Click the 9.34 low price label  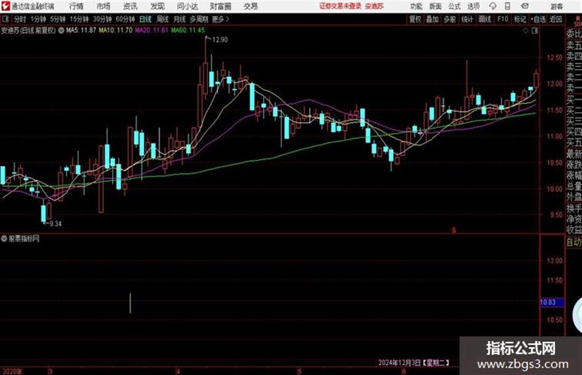coord(55,224)
